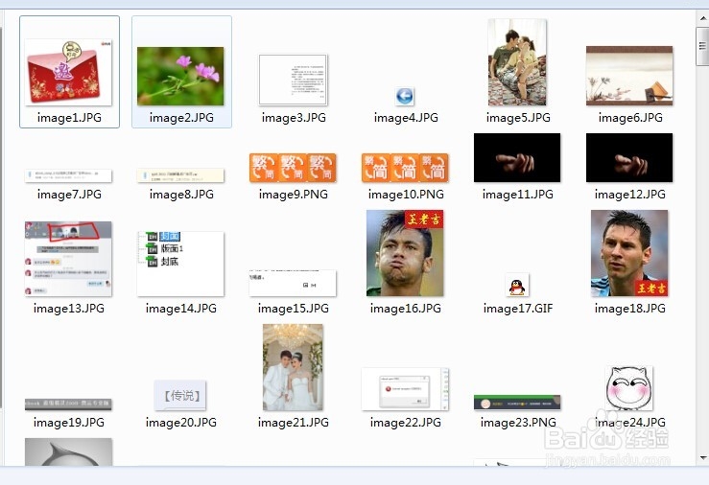Select the image14.JPG tree list thumbnail
Screen dimensions: 709x485
point(180,264)
